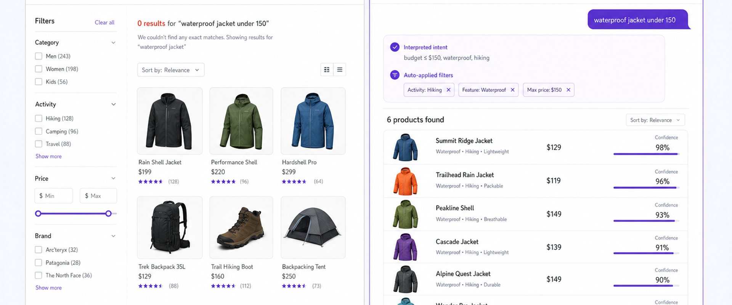Click the $ Min price input field

(54, 196)
